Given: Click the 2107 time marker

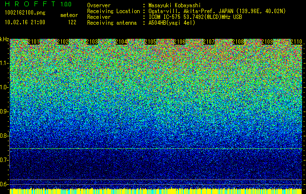Looking at the screenshot, I should (209, 42).
